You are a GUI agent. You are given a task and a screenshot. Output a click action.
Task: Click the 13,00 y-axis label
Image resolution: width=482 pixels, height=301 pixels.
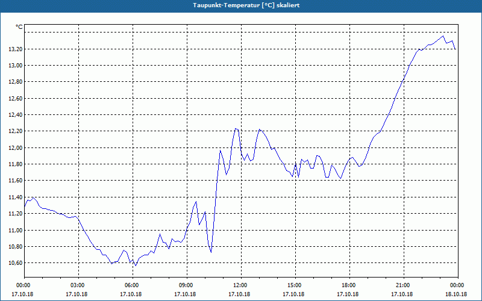[x=15, y=66]
